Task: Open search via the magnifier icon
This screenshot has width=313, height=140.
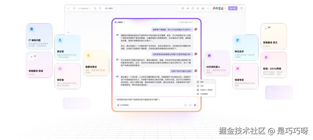Action: pyautogui.click(x=100, y=8)
